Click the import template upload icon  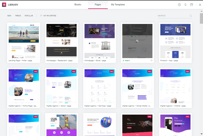[179, 5]
